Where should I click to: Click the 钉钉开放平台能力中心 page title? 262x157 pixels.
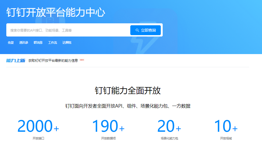coord(56,12)
